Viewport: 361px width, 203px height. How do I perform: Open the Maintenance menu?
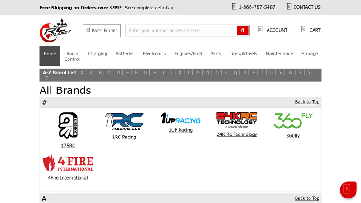(279, 54)
